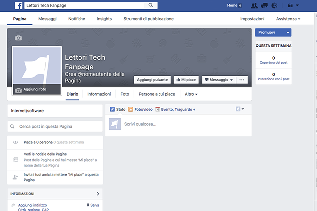317x211 pixels.
Task: Click the people icon beside Piace a 0 persone
Action: 15,142
